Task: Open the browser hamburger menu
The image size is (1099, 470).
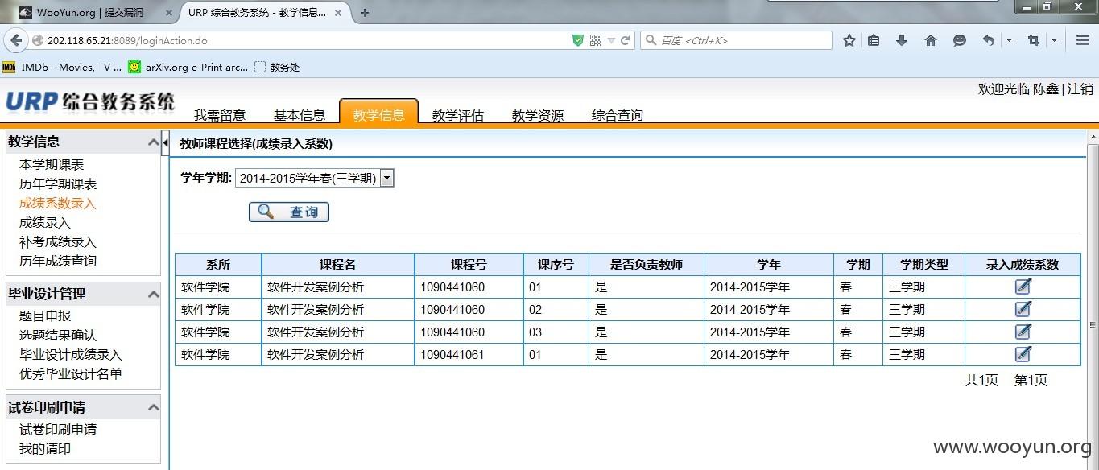Action: click(x=1082, y=40)
